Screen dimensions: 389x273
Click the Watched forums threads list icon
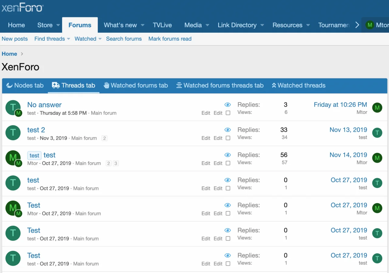click(x=179, y=85)
